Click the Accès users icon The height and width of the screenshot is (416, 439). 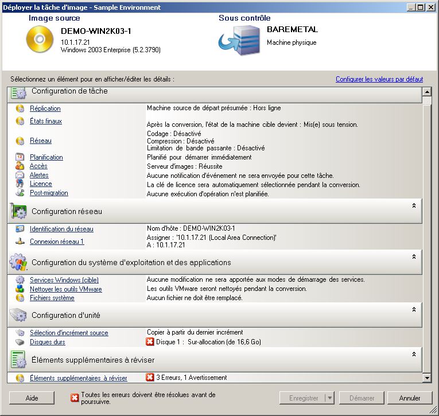[x=20, y=166]
